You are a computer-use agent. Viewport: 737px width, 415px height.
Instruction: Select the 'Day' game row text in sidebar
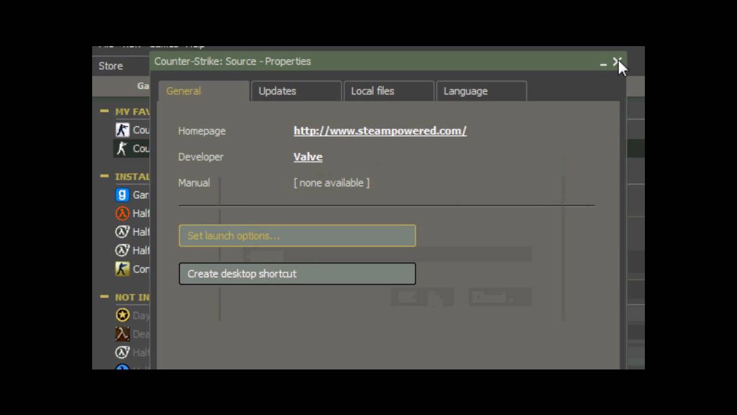[x=141, y=315]
